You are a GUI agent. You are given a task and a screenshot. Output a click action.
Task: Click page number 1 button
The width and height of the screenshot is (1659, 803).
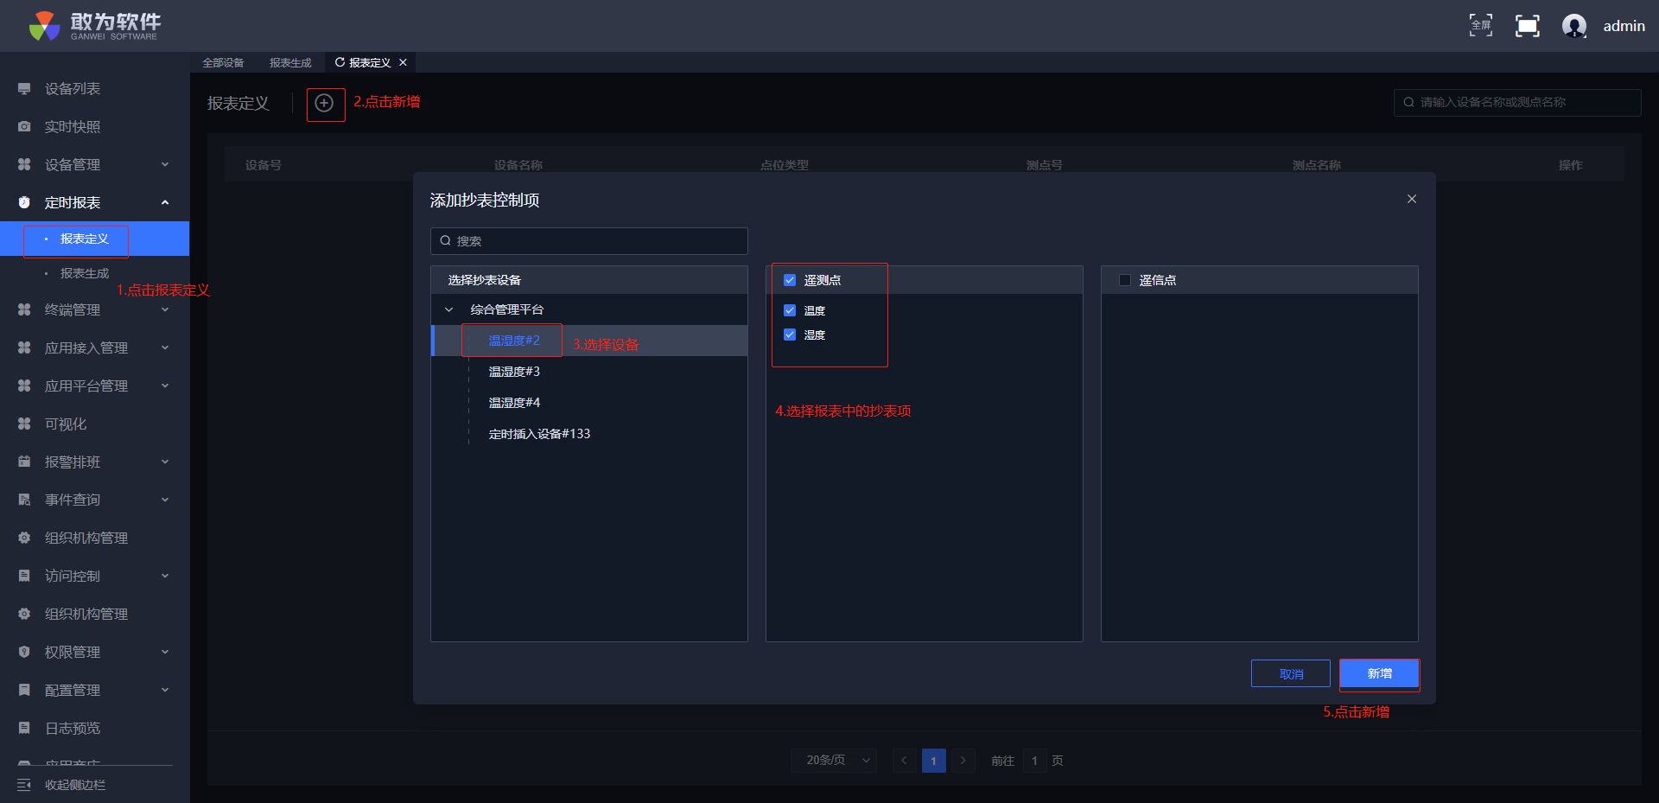pyautogui.click(x=933, y=761)
